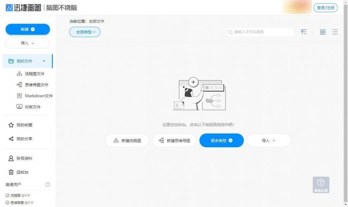
Task: Click 登录/注册 button
Action: click(x=326, y=8)
